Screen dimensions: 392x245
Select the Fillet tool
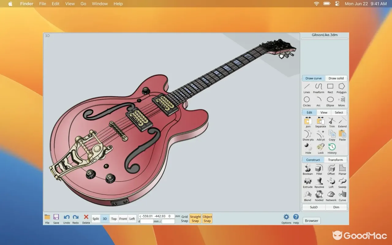[319, 170]
